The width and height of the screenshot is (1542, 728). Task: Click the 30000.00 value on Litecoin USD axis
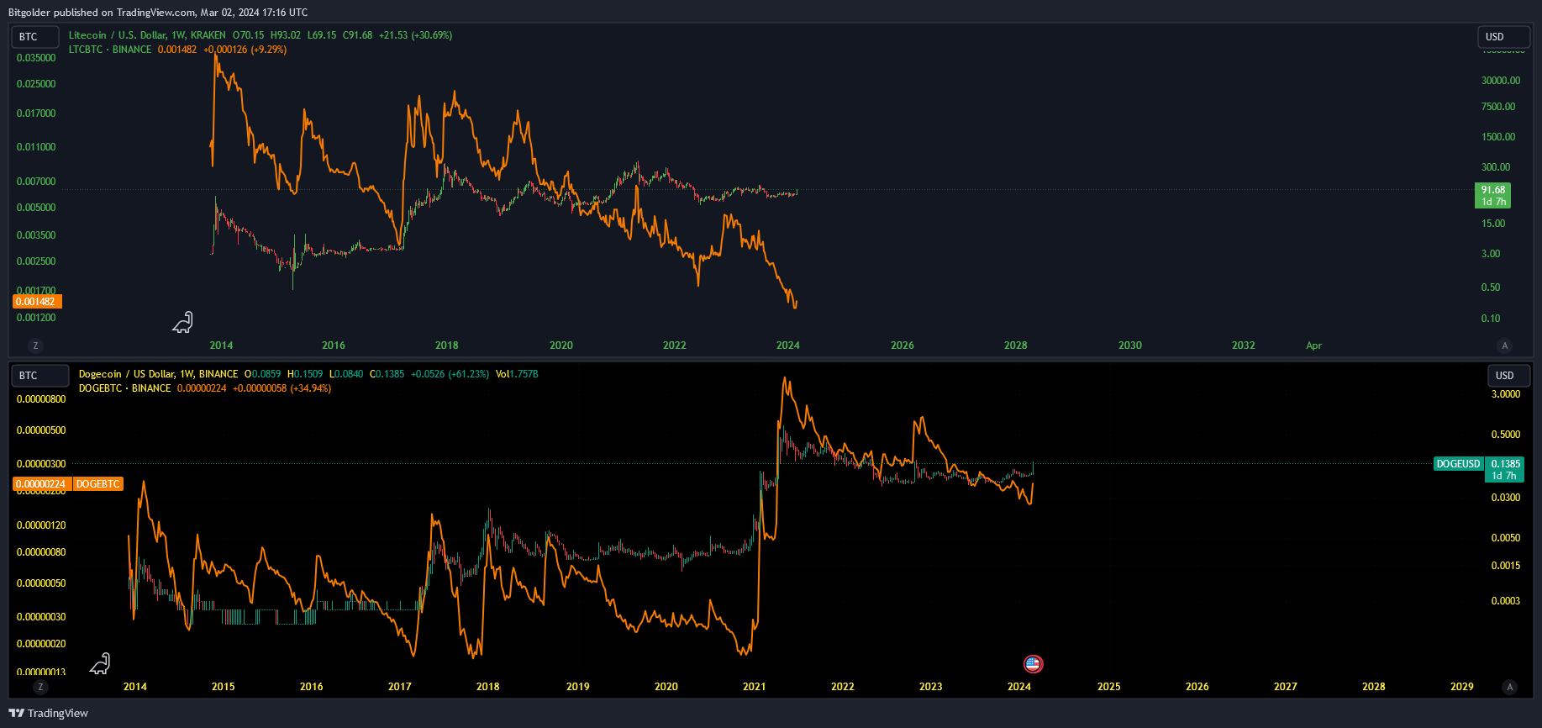tap(1501, 81)
